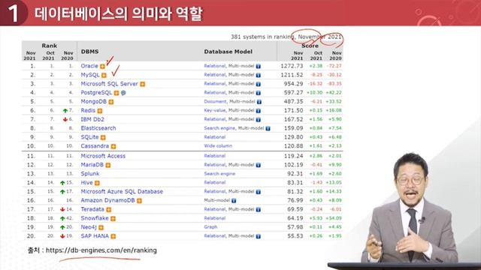
Task: Click the Elasticsearch link
Action: (98, 128)
